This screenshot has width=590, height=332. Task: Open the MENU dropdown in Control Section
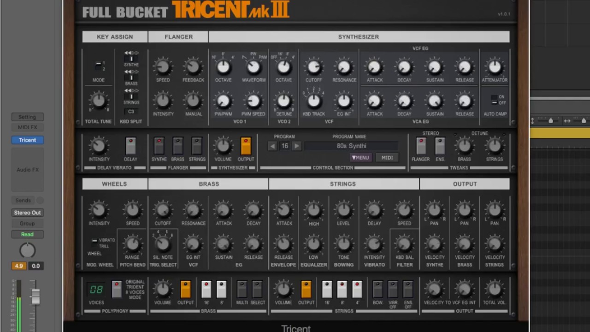360,158
